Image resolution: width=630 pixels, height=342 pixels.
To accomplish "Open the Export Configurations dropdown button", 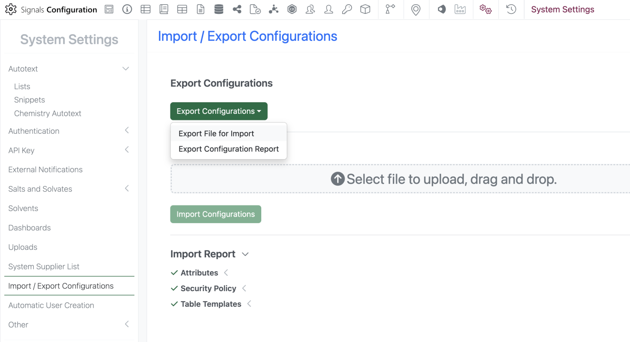I will (219, 111).
